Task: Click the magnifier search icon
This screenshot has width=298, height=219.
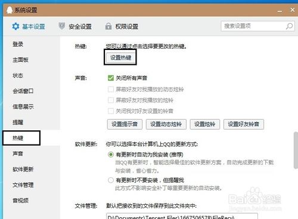Action: [289, 26]
